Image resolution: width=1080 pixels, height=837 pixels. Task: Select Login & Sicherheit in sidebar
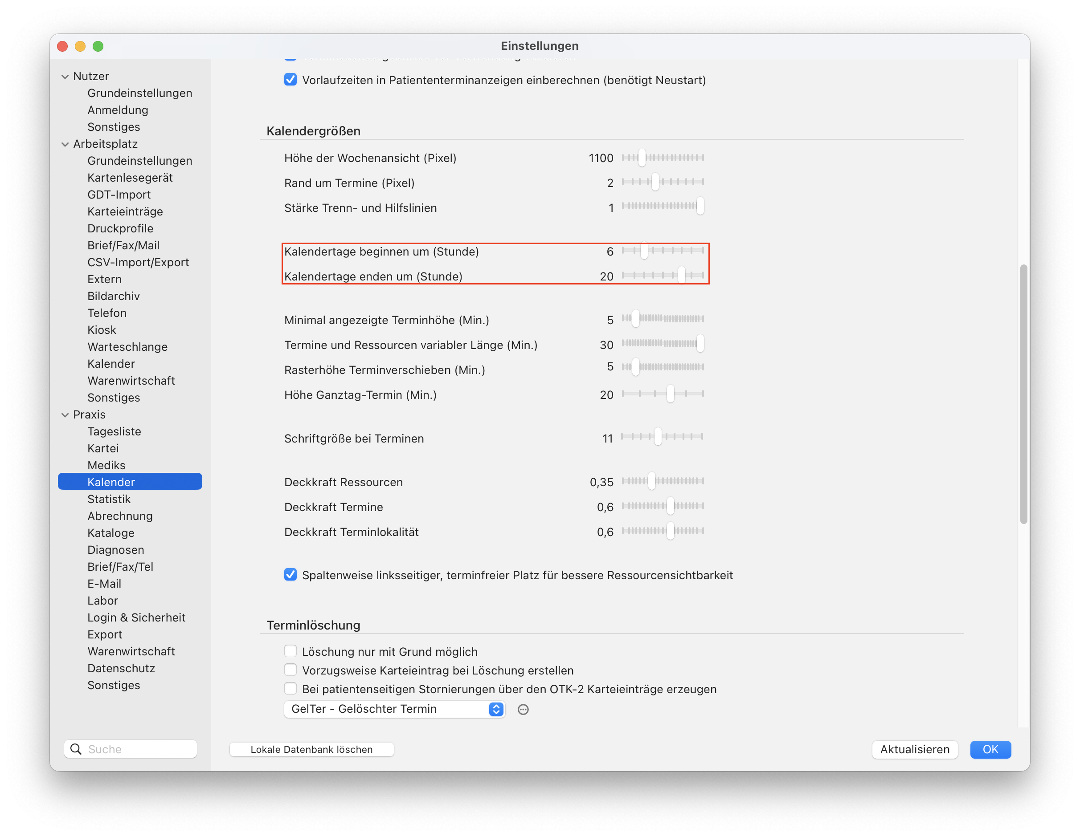136,618
